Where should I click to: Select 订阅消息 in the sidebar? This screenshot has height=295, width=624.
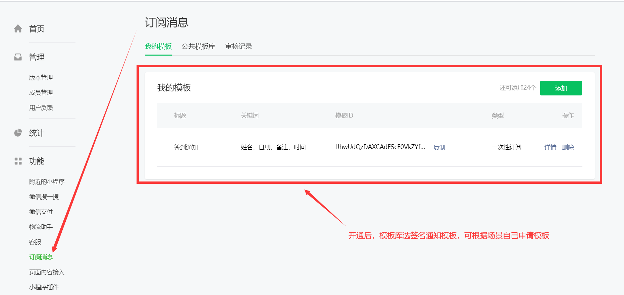[41, 257]
